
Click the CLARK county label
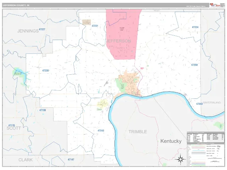[x=26, y=160]
